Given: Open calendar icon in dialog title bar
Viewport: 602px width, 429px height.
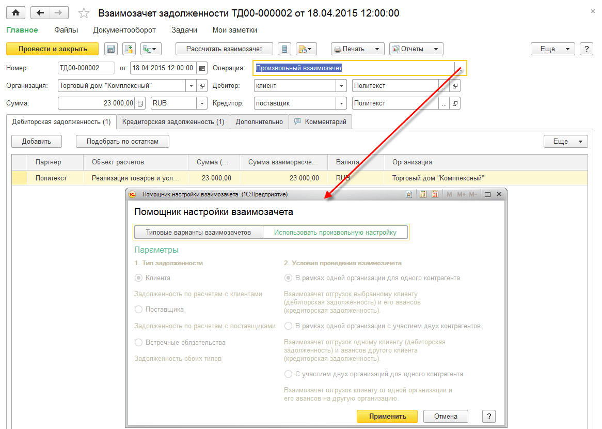Looking at the screenshot, I should point(435,194).
